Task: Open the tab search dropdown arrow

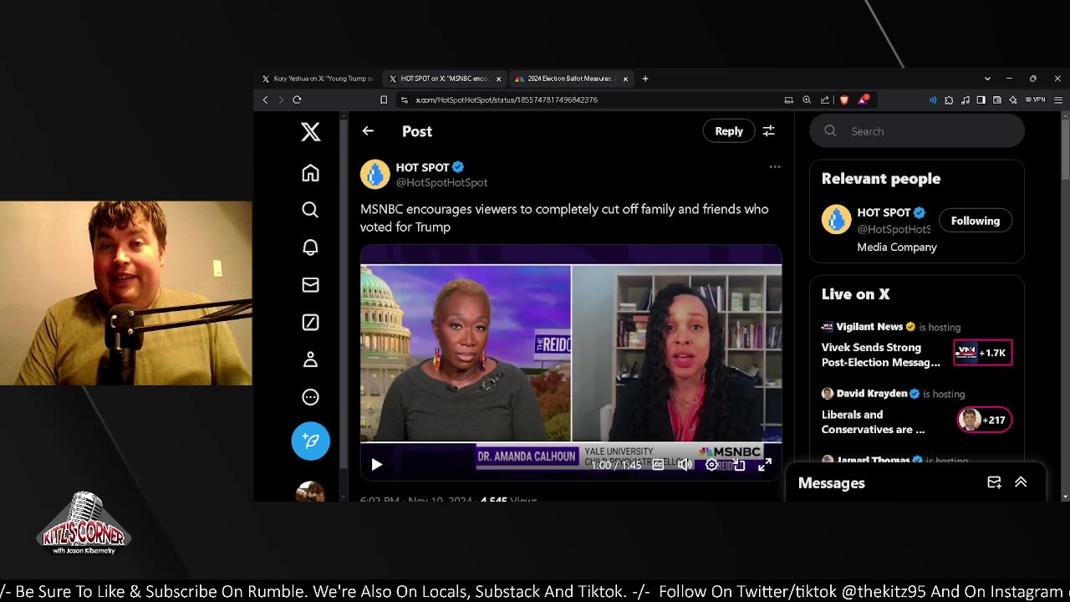Action: [x=987, y=79]
